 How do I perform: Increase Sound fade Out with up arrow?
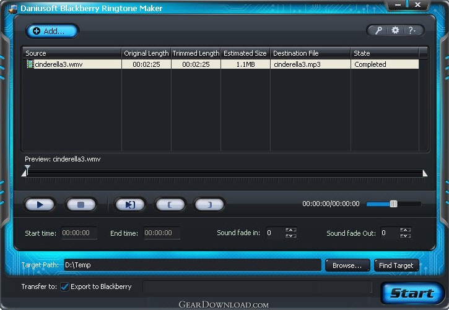406,230
